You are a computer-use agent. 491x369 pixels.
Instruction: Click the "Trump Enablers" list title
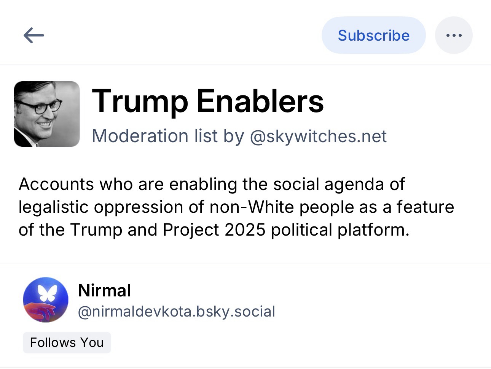[x=208, y=101]
